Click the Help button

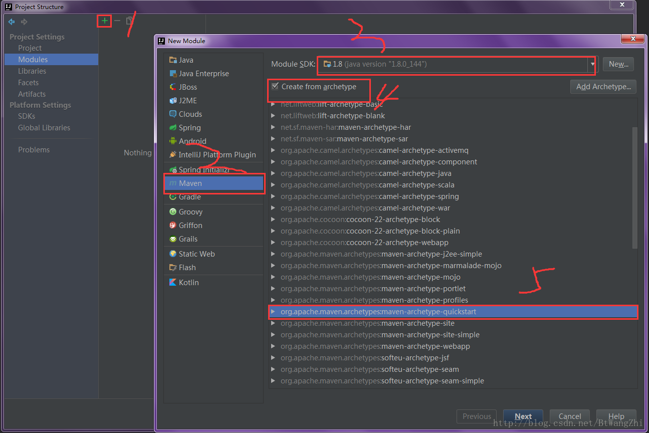pyautogui.click(x=616, y=416)
